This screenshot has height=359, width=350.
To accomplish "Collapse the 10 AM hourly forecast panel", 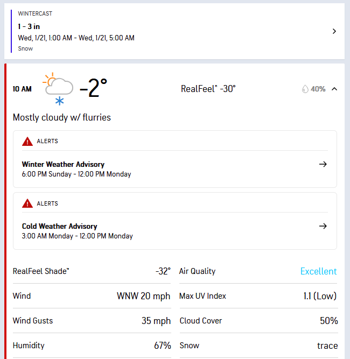I will tap(334, 89).
